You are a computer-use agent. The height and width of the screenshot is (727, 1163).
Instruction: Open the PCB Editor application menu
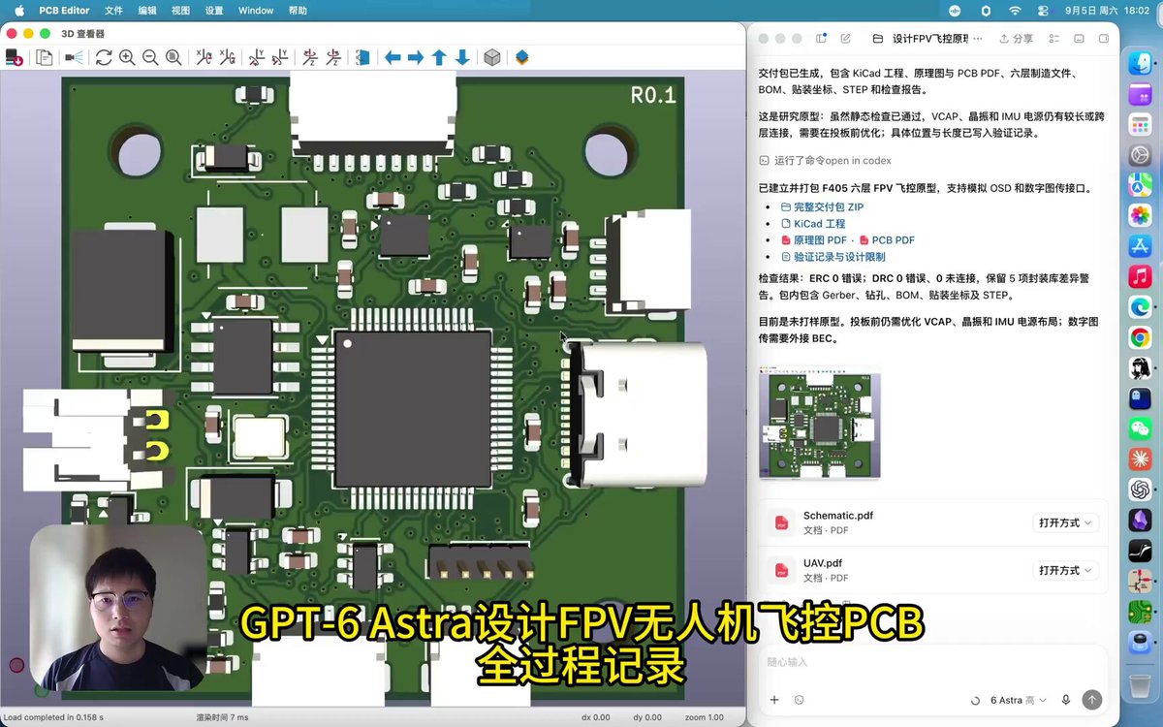click(x=64, y=10)
